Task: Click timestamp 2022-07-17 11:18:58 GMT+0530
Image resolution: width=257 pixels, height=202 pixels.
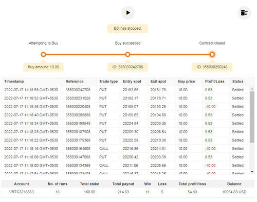Action: [31, 90]
